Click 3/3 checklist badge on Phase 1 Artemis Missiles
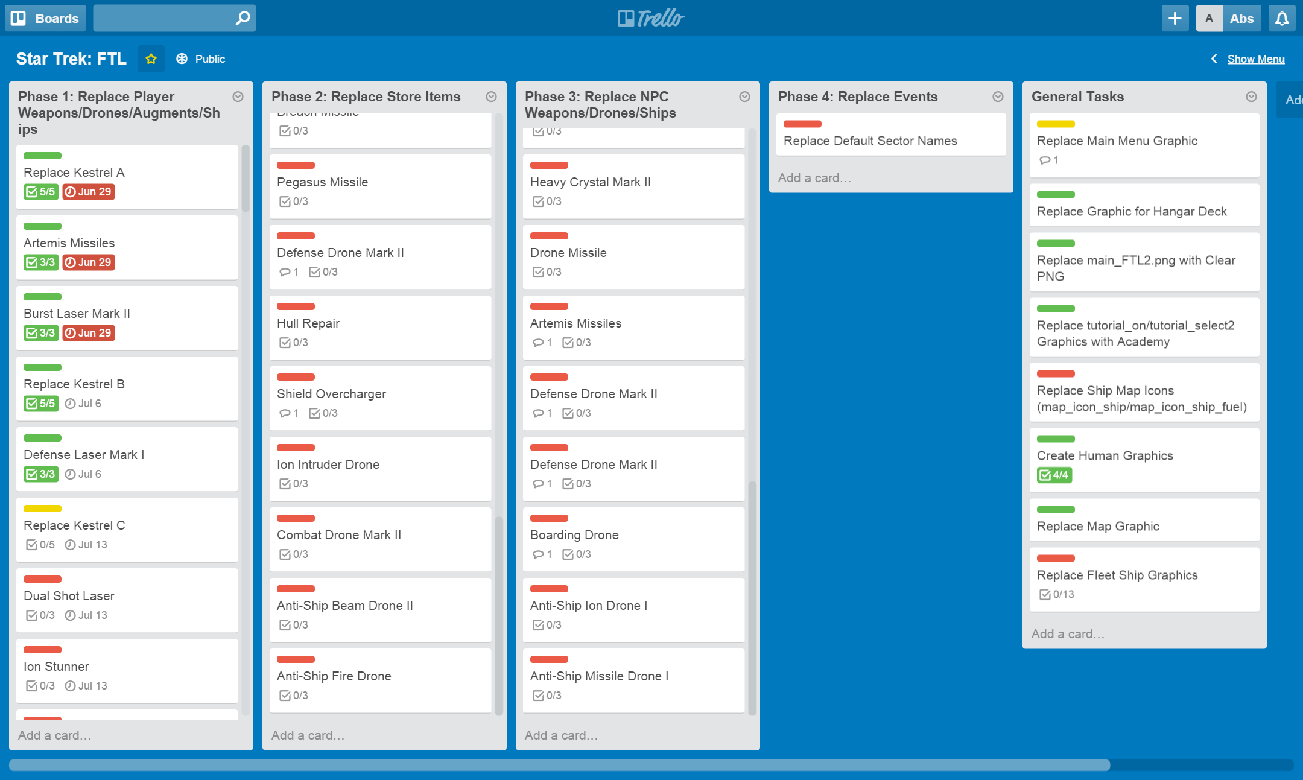1303x780 pixels. (41, 262)
